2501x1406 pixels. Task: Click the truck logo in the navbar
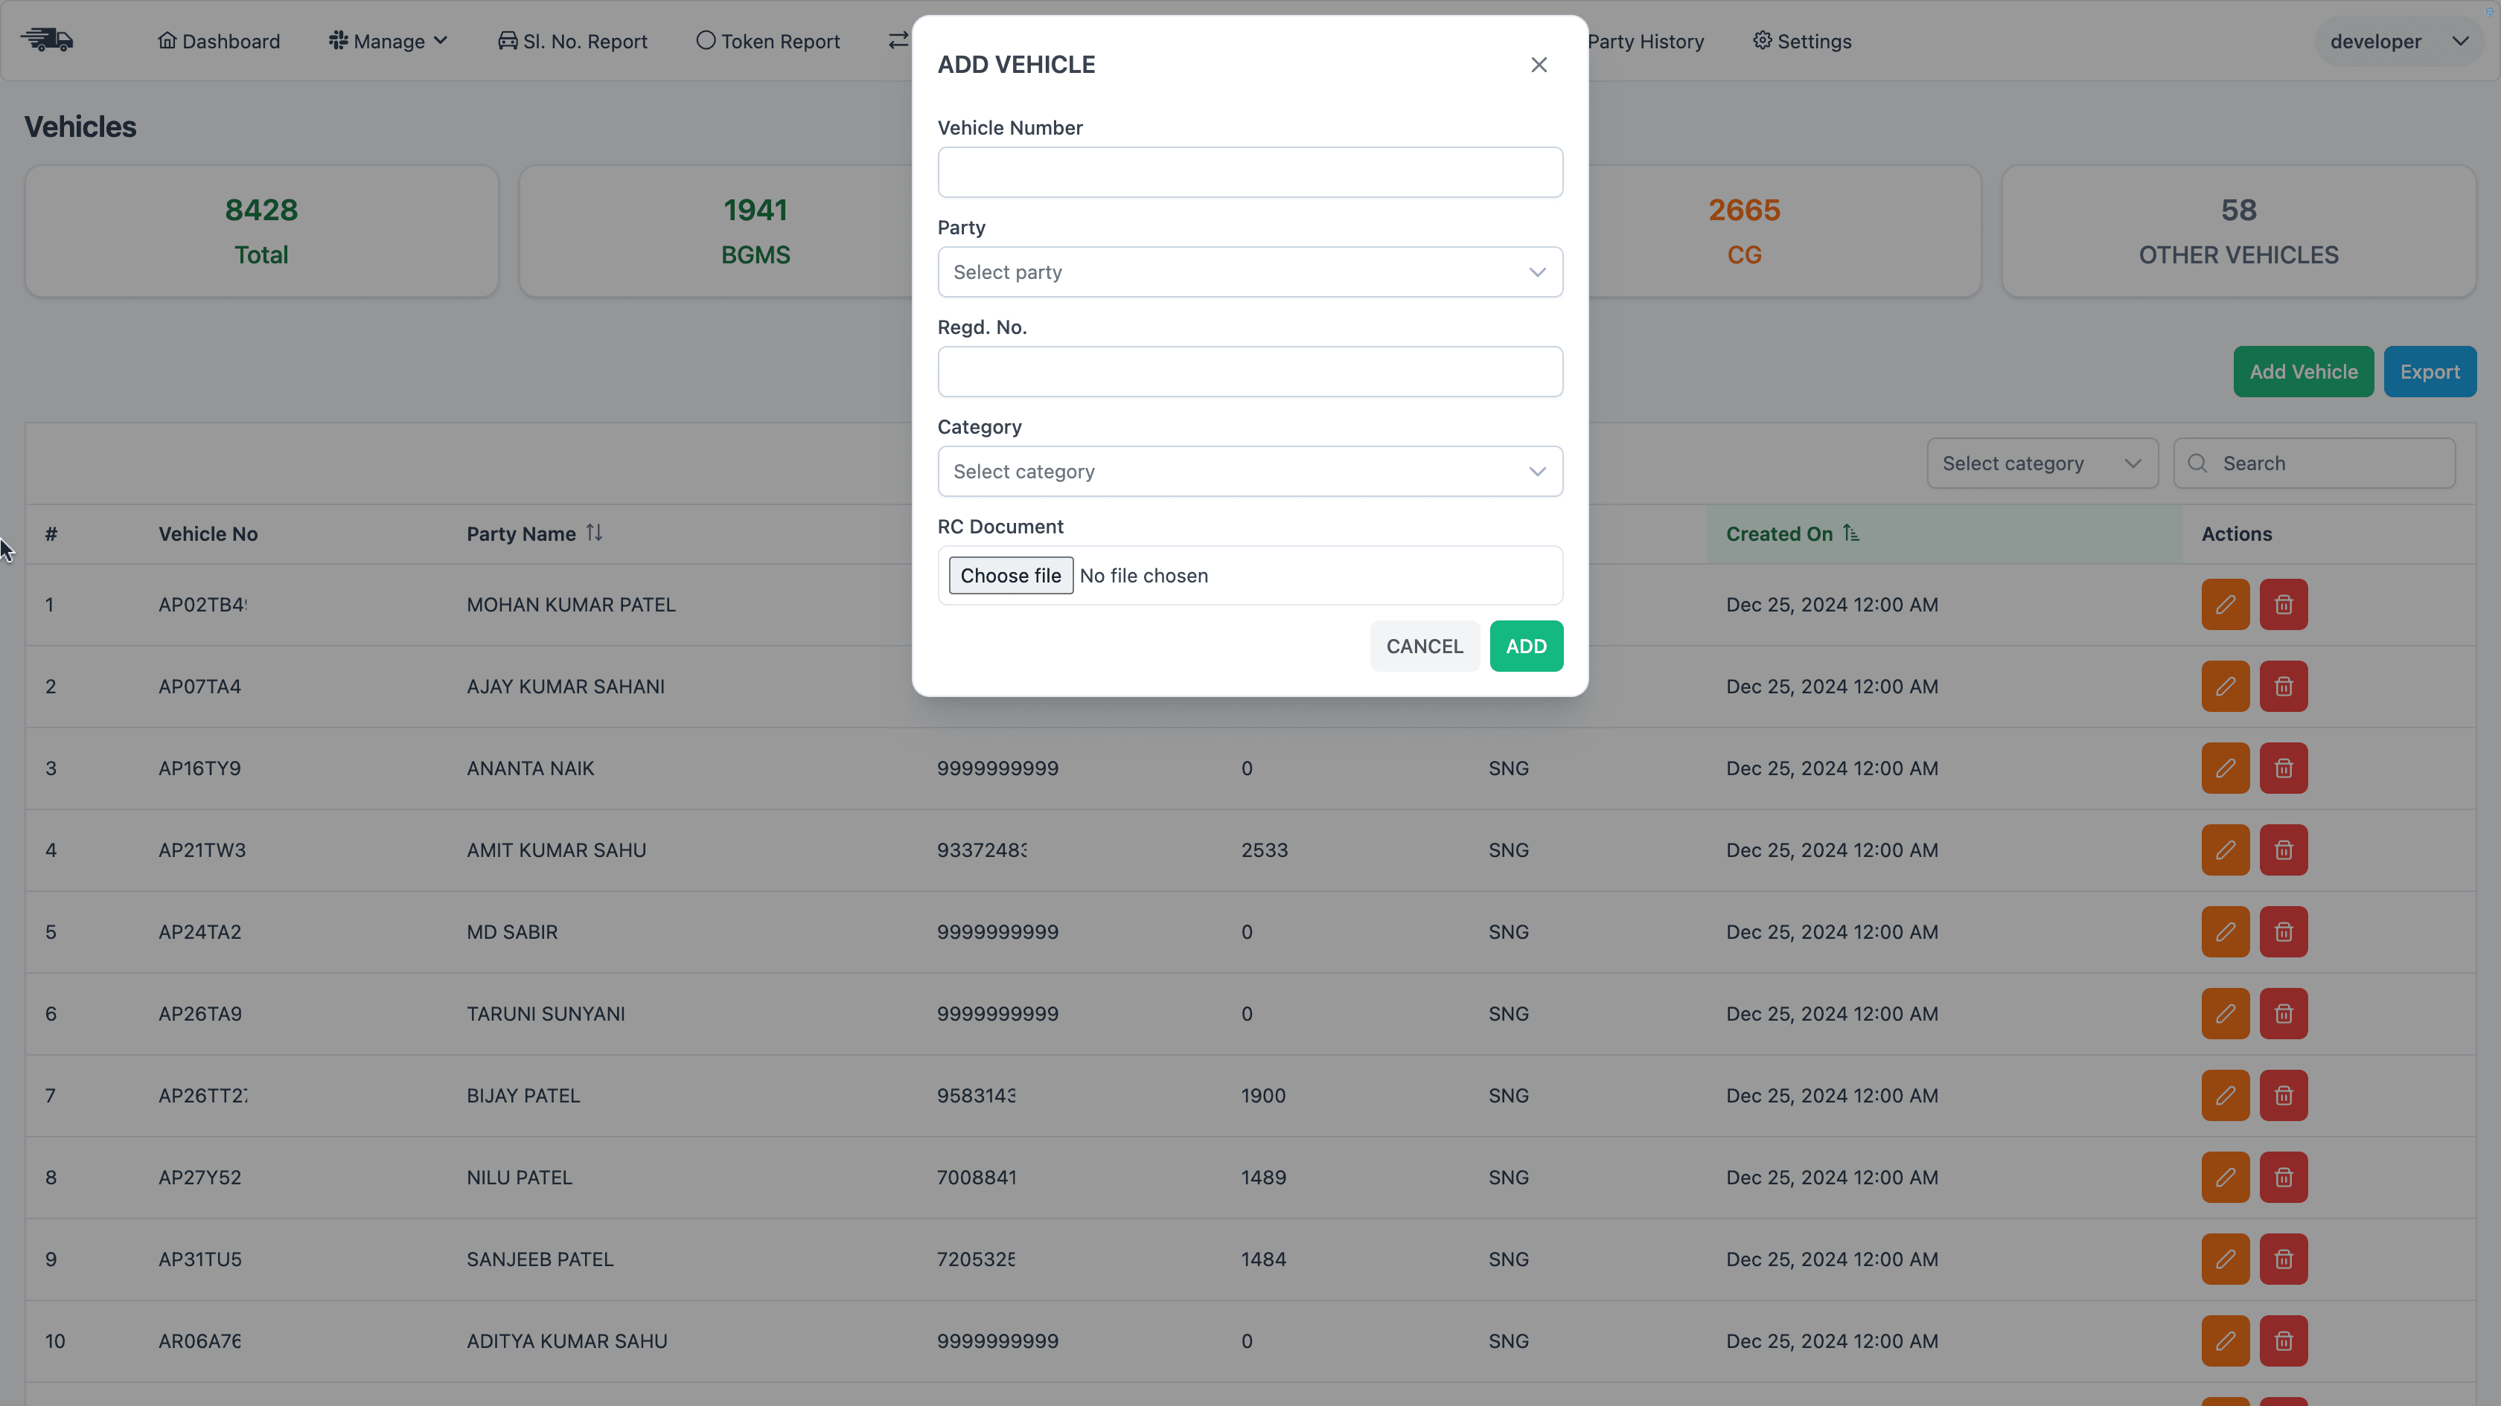(47, 39)
